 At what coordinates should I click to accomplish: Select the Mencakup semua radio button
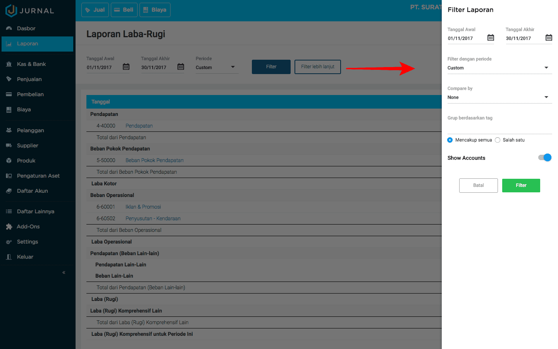450,140
